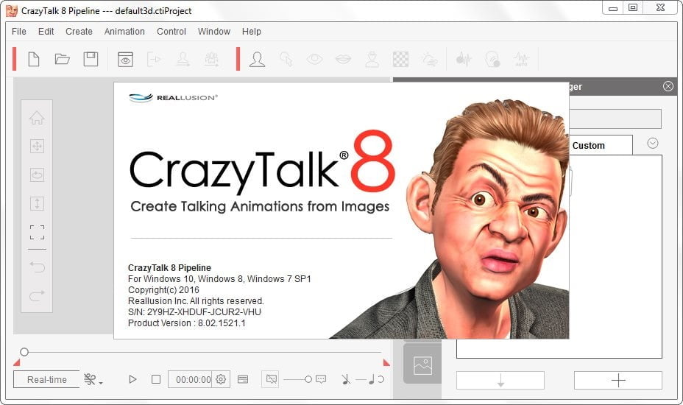The height and width of the screenshot is (405, 683).
Task: Adjust the speech bubble slider handle
Action: pyautogui.click(x=308, y=379)
